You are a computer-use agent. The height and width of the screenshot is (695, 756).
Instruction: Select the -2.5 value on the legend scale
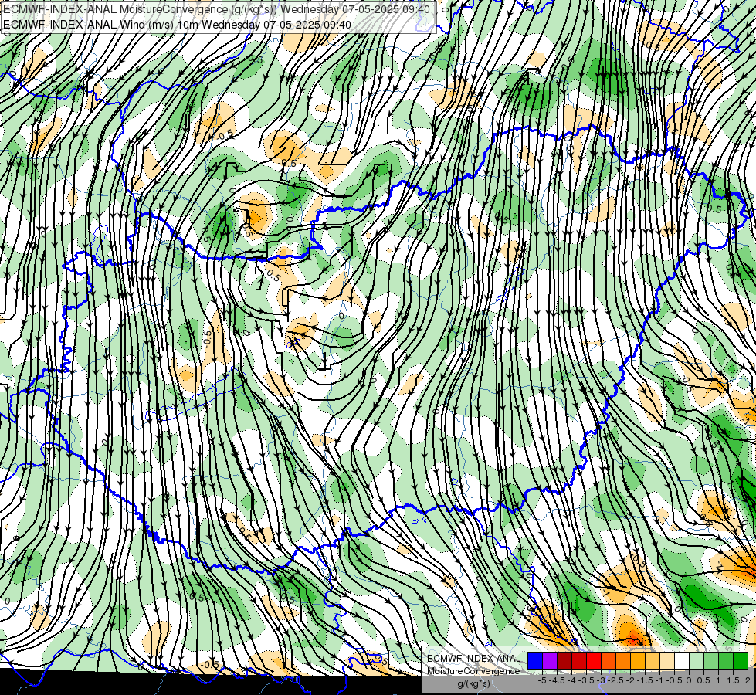click(x=615, y=680)
